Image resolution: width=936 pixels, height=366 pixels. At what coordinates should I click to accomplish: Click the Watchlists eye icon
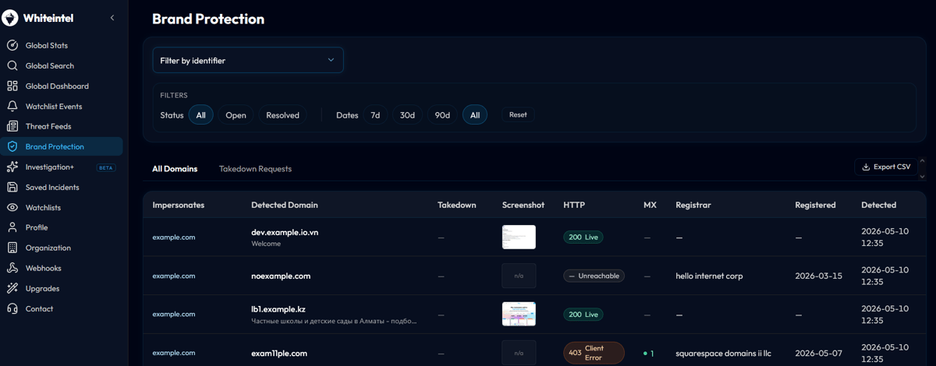[x=12, y=207]
